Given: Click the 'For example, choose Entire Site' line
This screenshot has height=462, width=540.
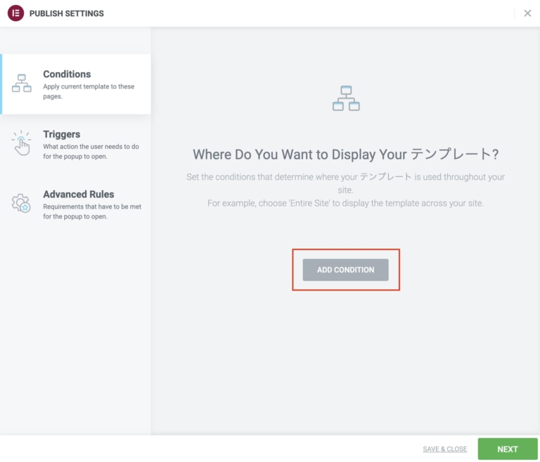Looking at the screenshot, I should coord(345,203).
